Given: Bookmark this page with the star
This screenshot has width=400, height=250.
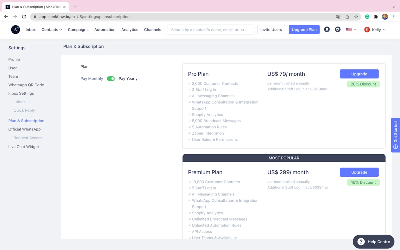Looking at the screenshot, I should (x=356, y=17).
